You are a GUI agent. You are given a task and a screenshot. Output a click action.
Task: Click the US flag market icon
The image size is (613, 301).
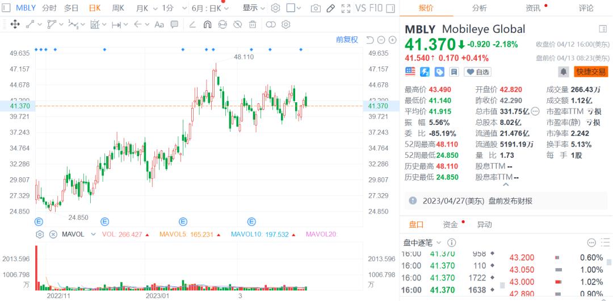point(410,72)
